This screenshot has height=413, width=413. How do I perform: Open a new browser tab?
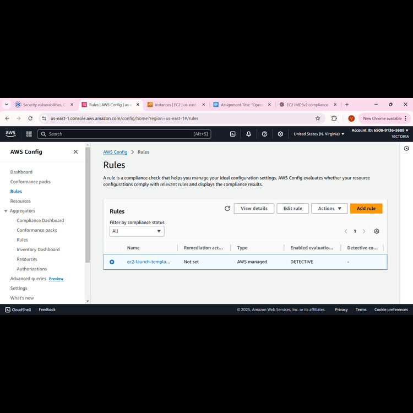[x=347, y=105]
